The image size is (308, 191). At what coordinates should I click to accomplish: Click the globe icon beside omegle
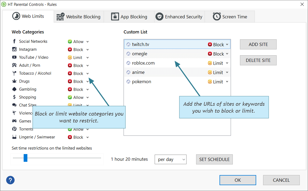pos(128,54)
